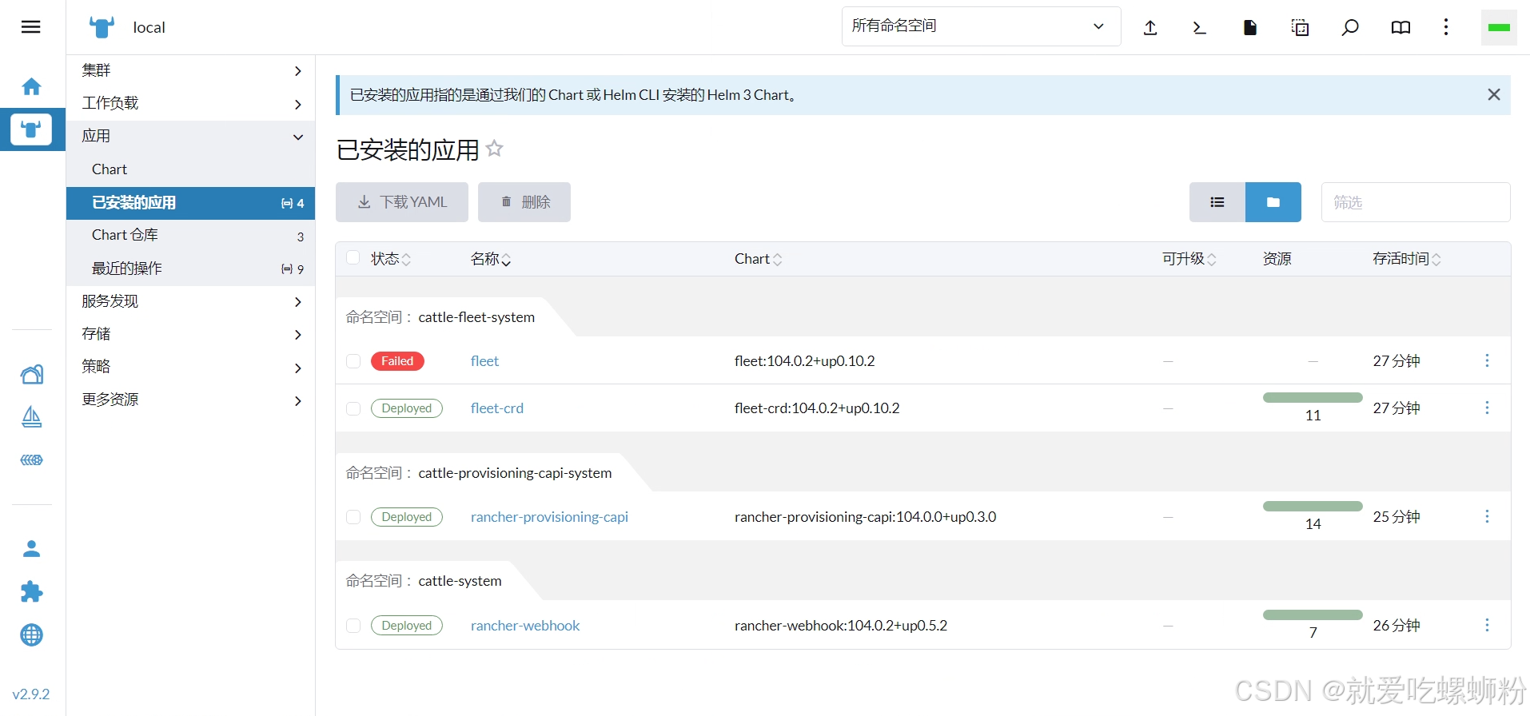Open resource search magnifier icon
The width and height of the screenshot is (1530, 716).
click(1350, 28)
